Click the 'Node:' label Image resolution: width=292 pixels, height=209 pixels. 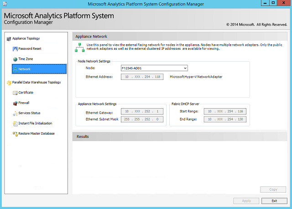pyautogui.click(x=90, y=68)
